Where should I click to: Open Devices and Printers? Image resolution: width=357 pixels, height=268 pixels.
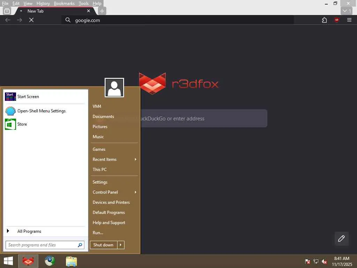click(x=114, y=202)
